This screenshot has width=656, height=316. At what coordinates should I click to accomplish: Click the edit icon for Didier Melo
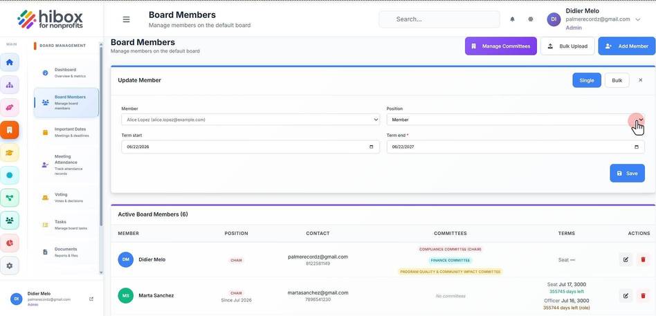coord(626,259)
